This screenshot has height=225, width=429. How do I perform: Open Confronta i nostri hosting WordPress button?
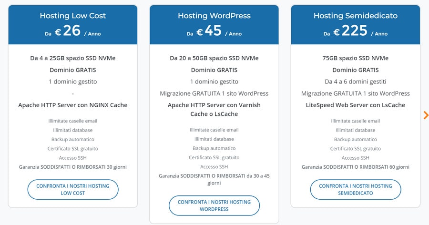click(214, 205)
